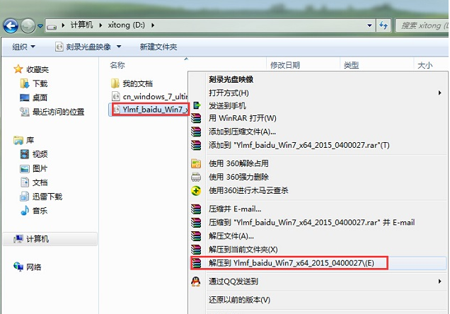Click the greyed Forward arrow button
This screenshot has width=450, height=314.
(28, 26)
